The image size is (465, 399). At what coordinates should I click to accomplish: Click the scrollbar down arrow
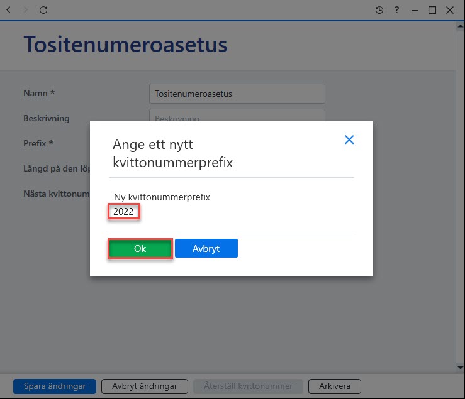click(x=460, y=368)
